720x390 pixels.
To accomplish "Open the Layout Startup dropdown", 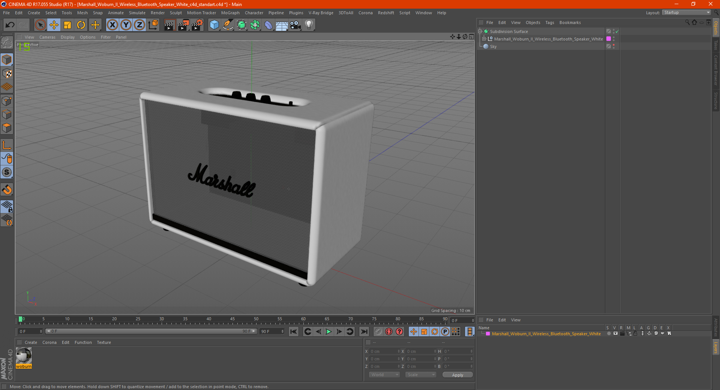I will 686,12.
